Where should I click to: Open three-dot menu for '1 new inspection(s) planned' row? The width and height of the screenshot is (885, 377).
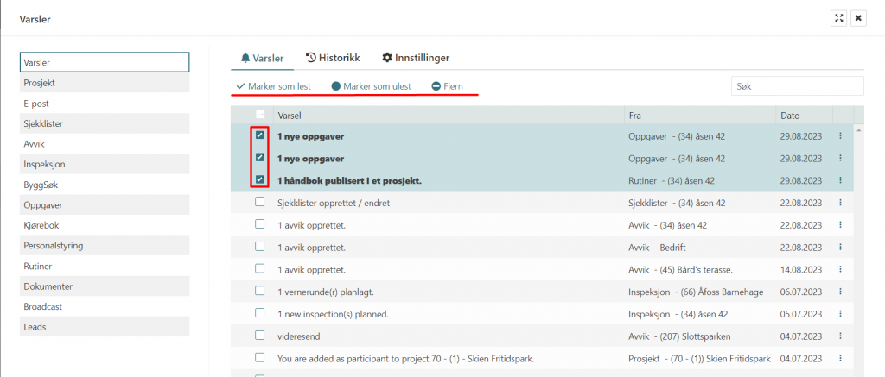pos(840,314)
